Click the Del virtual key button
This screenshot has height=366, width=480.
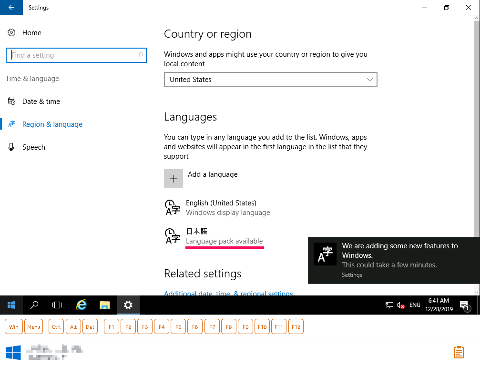click(x=90, y=327)
